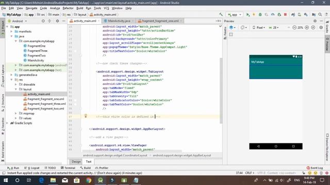
Task: Click the Windows Start button
Action: coord(6,180)
